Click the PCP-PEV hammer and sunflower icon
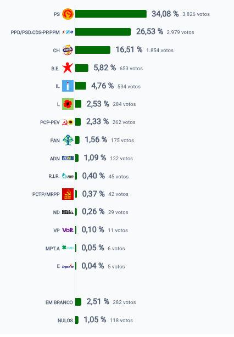The image size is (234, 337). tap(68, 122)
